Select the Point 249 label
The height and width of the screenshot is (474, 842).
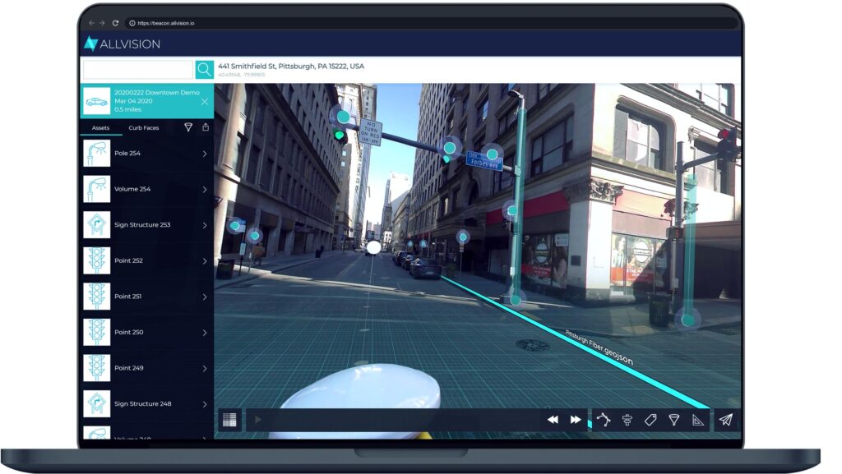click(x=129, y=368)
